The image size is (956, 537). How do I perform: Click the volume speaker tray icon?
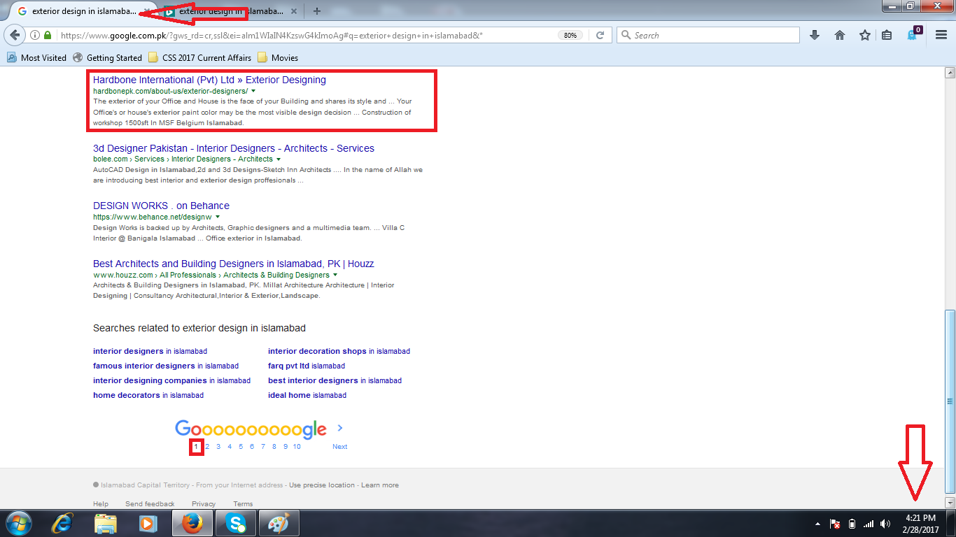(885, 524)
